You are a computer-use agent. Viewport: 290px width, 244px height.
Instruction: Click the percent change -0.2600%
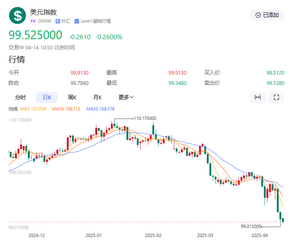[109, 37]
